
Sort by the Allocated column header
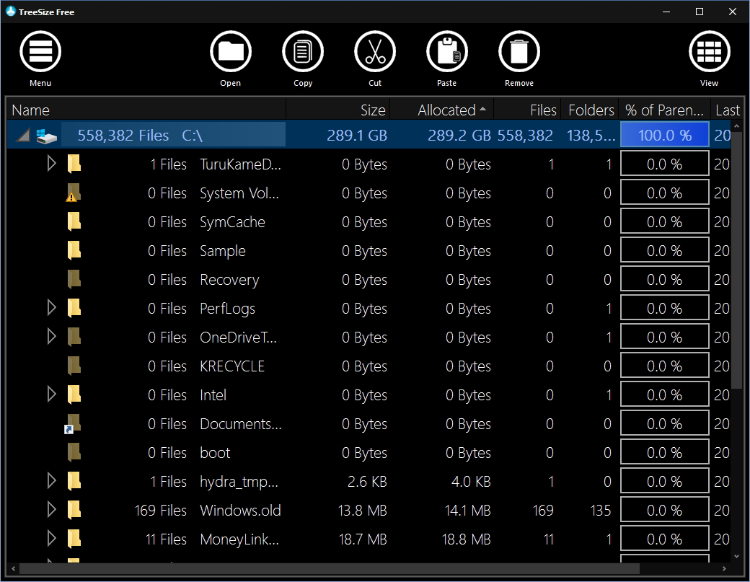tap(442, 110)
